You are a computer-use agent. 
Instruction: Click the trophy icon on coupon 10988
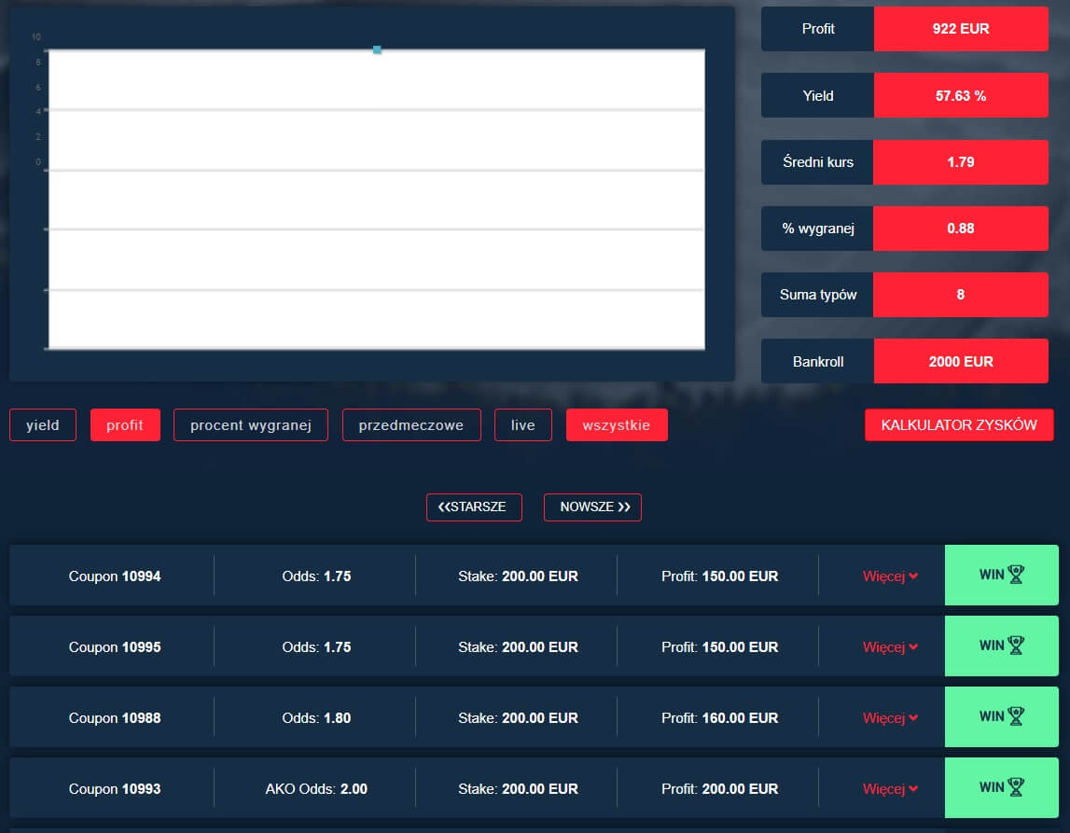coord(1016,716)
